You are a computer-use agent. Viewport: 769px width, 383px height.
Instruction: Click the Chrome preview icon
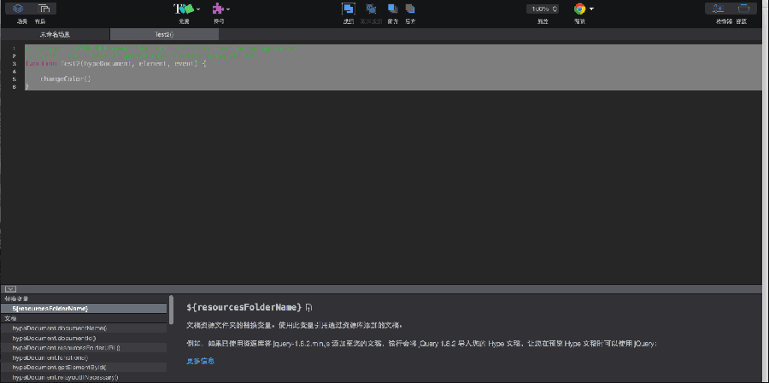[579, 9]
